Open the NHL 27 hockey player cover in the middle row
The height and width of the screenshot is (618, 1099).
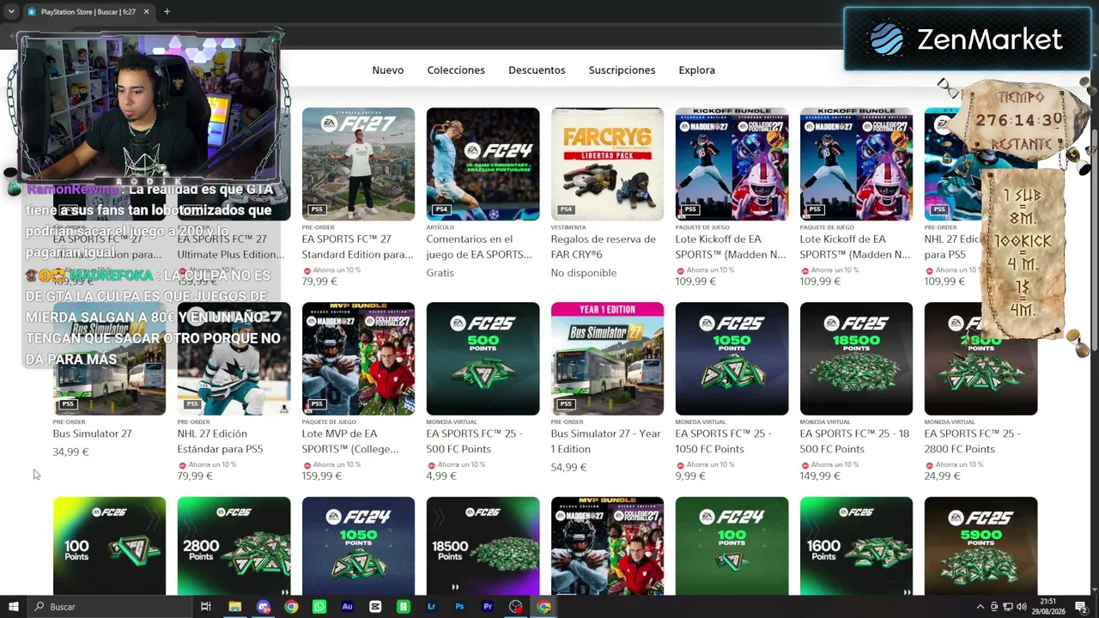coord(234,359)
